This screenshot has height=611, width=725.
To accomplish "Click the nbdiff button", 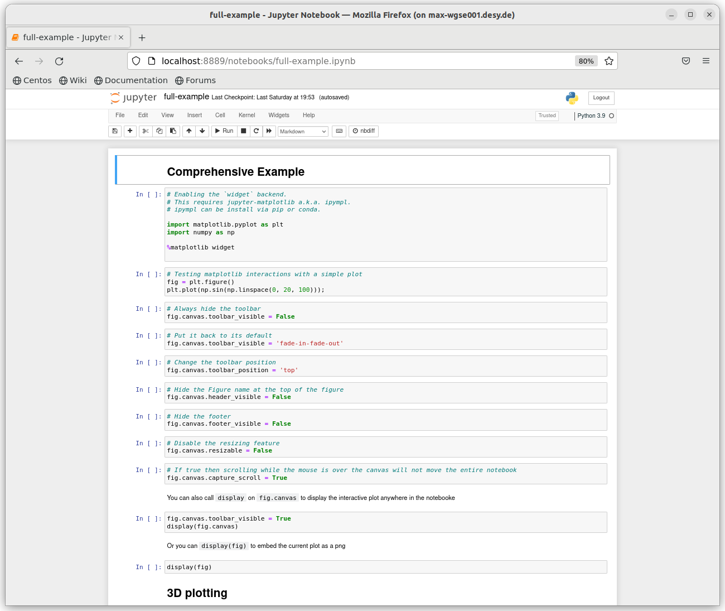I will [364, 131].
